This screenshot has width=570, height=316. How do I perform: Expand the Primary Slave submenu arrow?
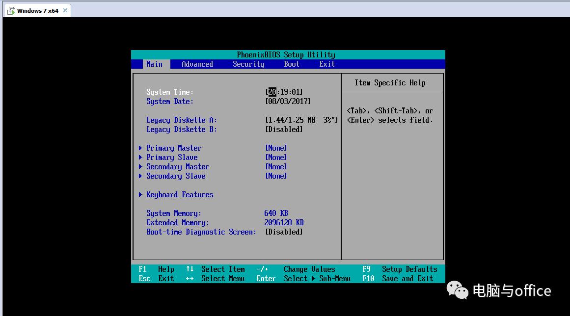click(141, 158)
